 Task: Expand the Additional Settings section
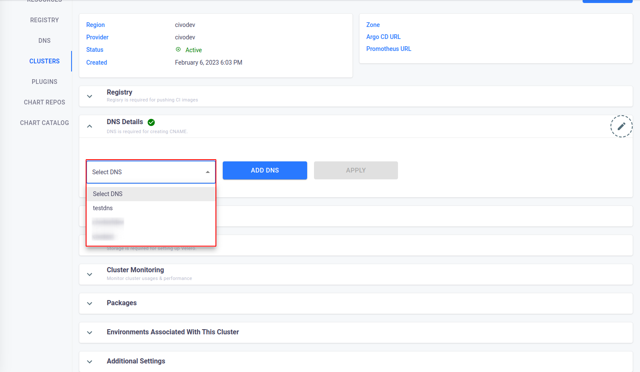point(90,362)
